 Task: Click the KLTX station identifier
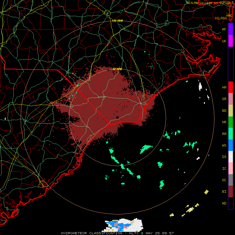pos(134,233)
